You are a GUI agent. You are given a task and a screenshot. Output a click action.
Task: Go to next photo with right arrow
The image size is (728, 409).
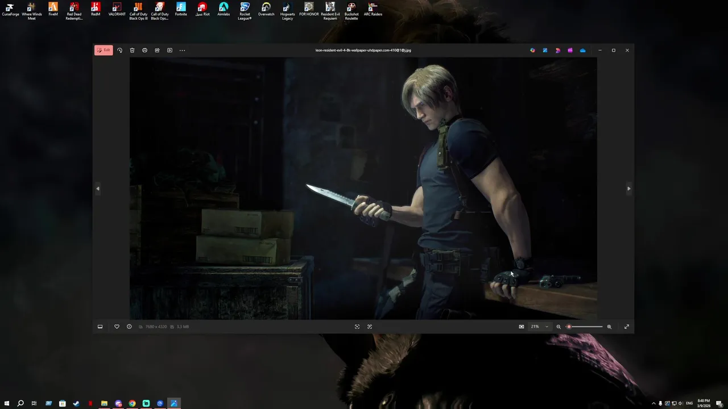click(x=628, y=188)
